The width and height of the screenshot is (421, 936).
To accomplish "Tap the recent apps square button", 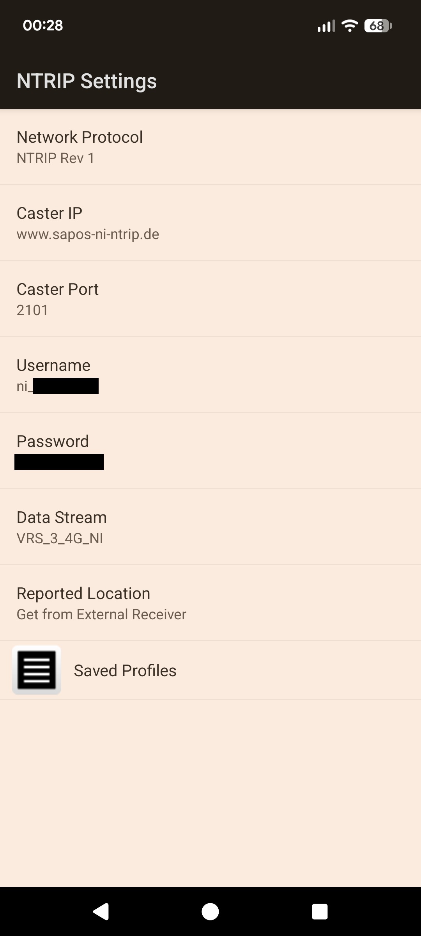I will [x=320, y=911].
